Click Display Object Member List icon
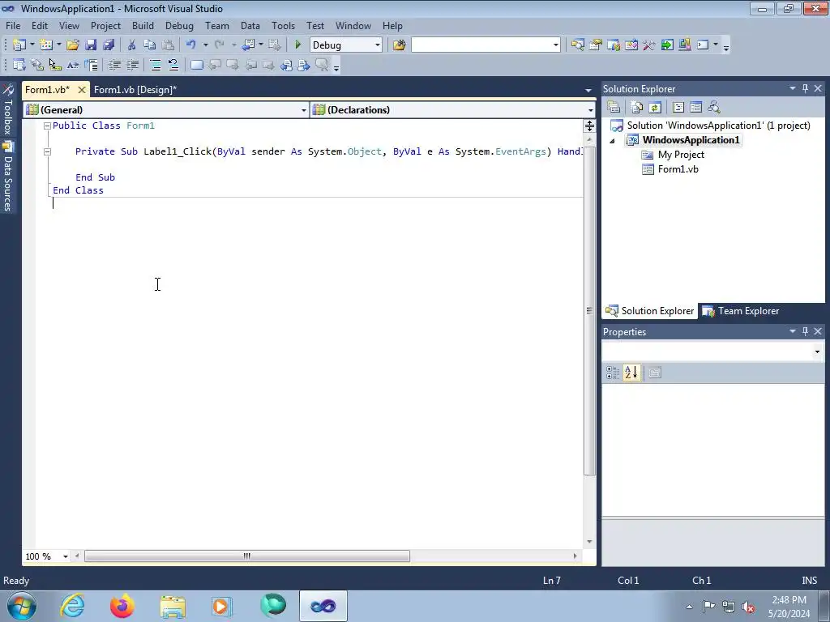 click(x=19, y=65)
